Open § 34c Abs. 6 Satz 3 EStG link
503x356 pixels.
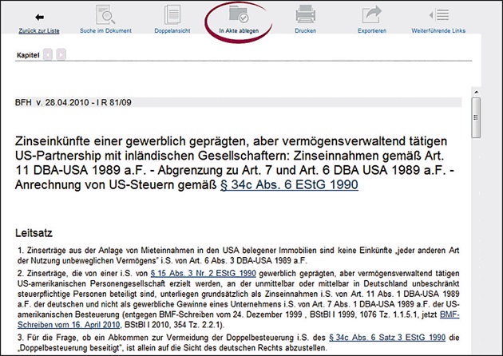click(x=359, y=338)
